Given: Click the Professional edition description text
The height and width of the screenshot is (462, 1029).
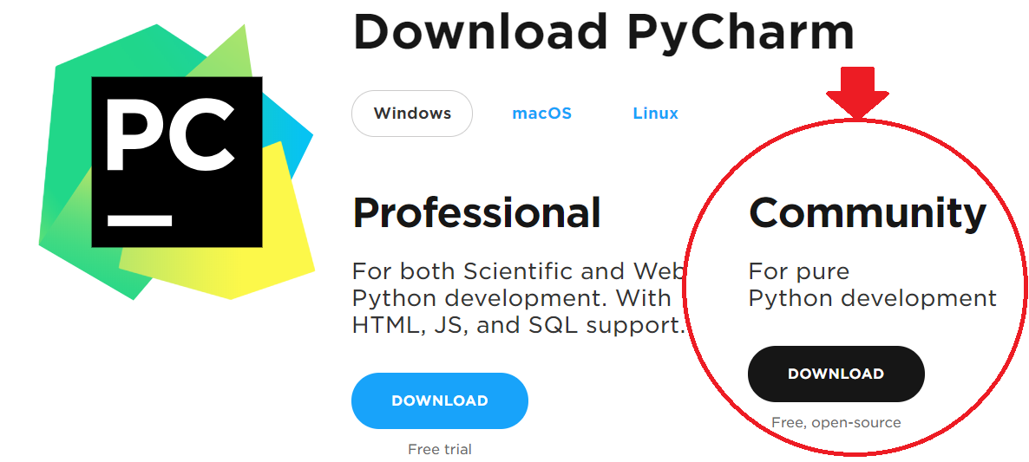Looking at the screenshot, I should (519, 298).
